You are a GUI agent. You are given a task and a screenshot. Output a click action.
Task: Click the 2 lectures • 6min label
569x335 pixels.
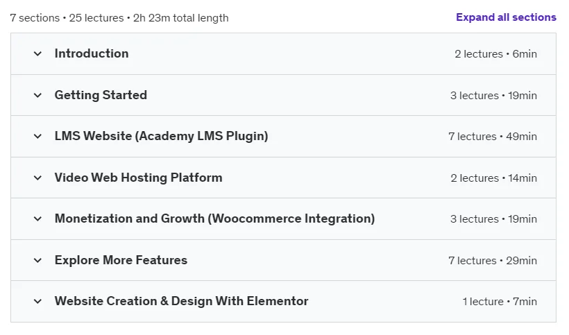495,54
